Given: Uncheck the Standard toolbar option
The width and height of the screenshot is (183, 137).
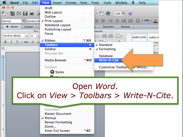Looking at the screenshot, I should click(x=105, y=45).
